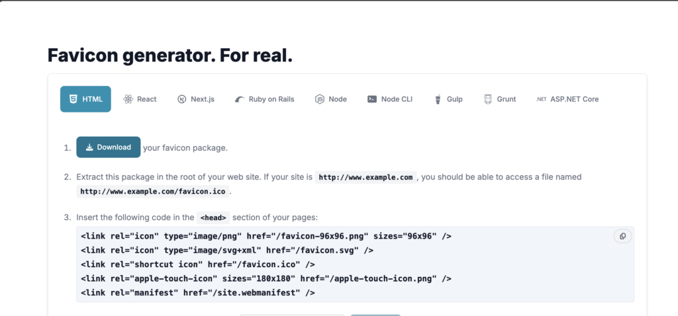678x316 pixels.
Task: Click the site.webmanifest code line
Action: tap(197, 293)
